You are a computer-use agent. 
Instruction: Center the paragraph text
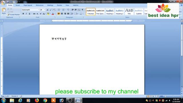point(62,14)
